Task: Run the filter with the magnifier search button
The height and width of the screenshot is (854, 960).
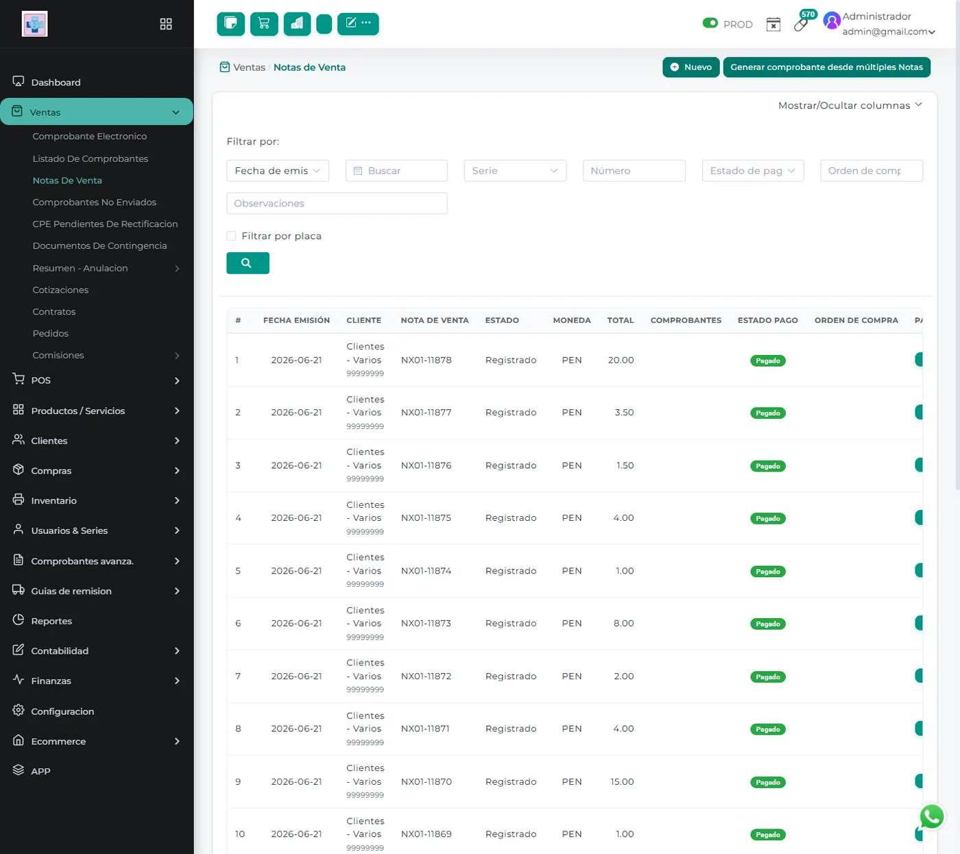Action: 248,263
